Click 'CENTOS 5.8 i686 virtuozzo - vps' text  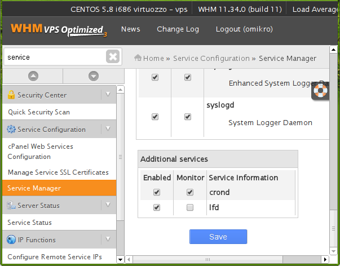pyautogui.click(x=129, y=10)
